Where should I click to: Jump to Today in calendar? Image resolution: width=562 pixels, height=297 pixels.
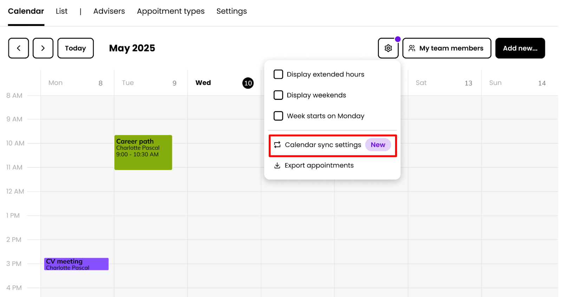76,48
